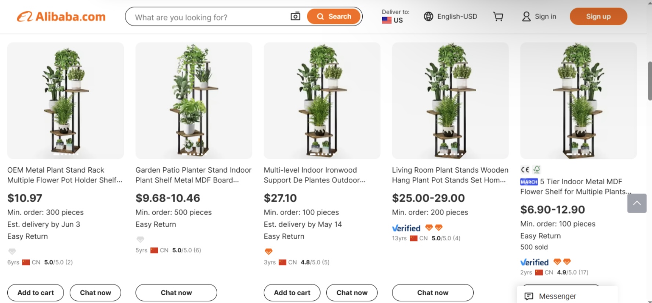The image size is (652, 303).
Task: Click the Verified badge on Living Room listing
Action: coord(406,228)
